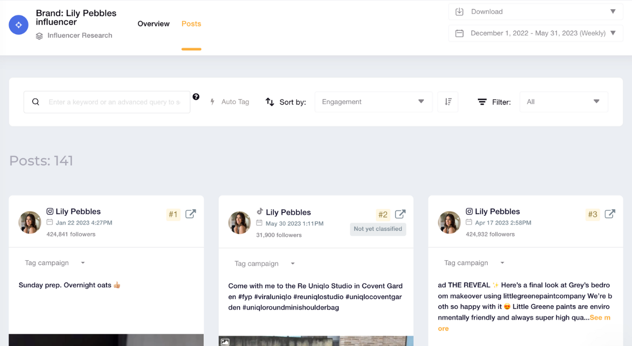Click the magnifier search icon
This screenshot has height=346, width=632.
pos(36,102)
